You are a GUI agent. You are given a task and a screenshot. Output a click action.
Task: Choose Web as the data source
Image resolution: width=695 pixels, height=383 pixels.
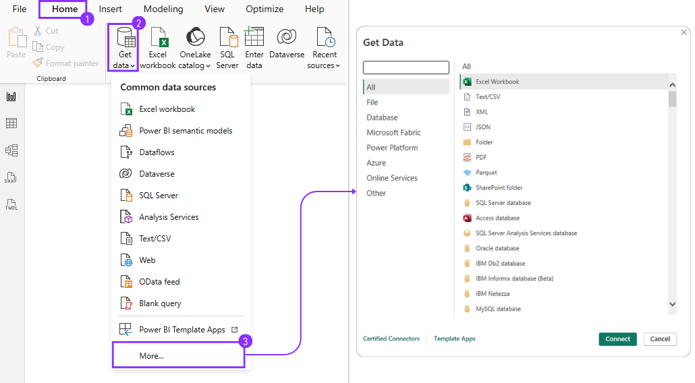point(182,260)
